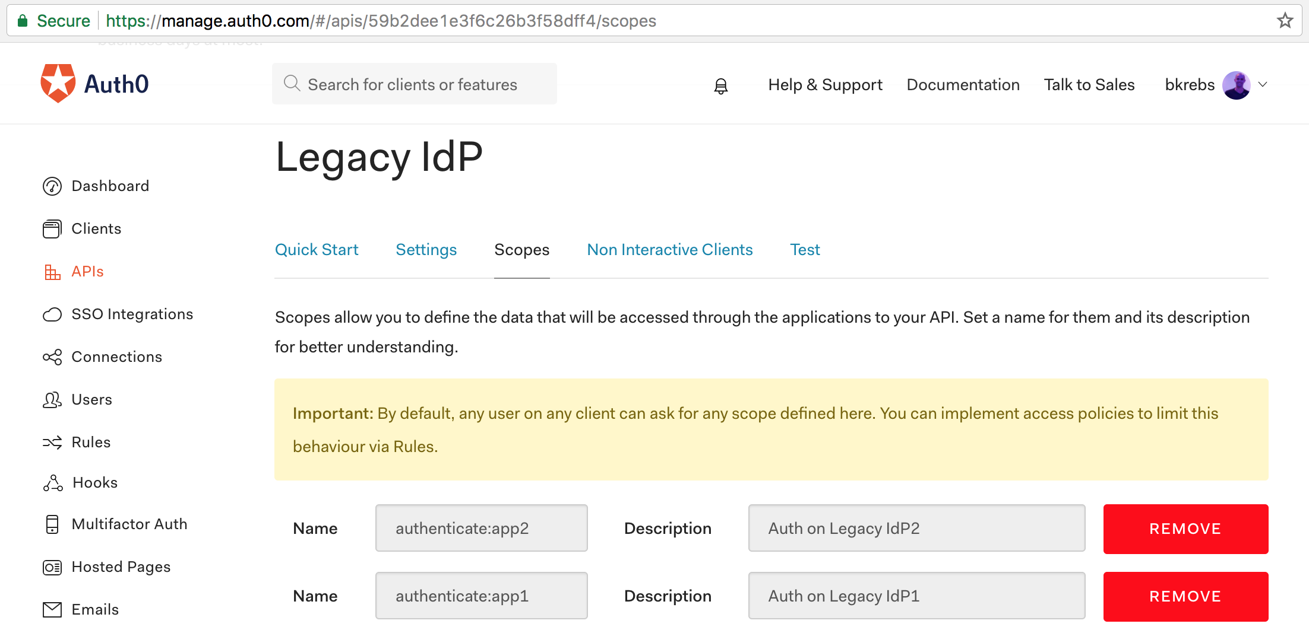This screenshot has width=1309, height=630.
Task: Click the Connections share icon
Action: 52,357
